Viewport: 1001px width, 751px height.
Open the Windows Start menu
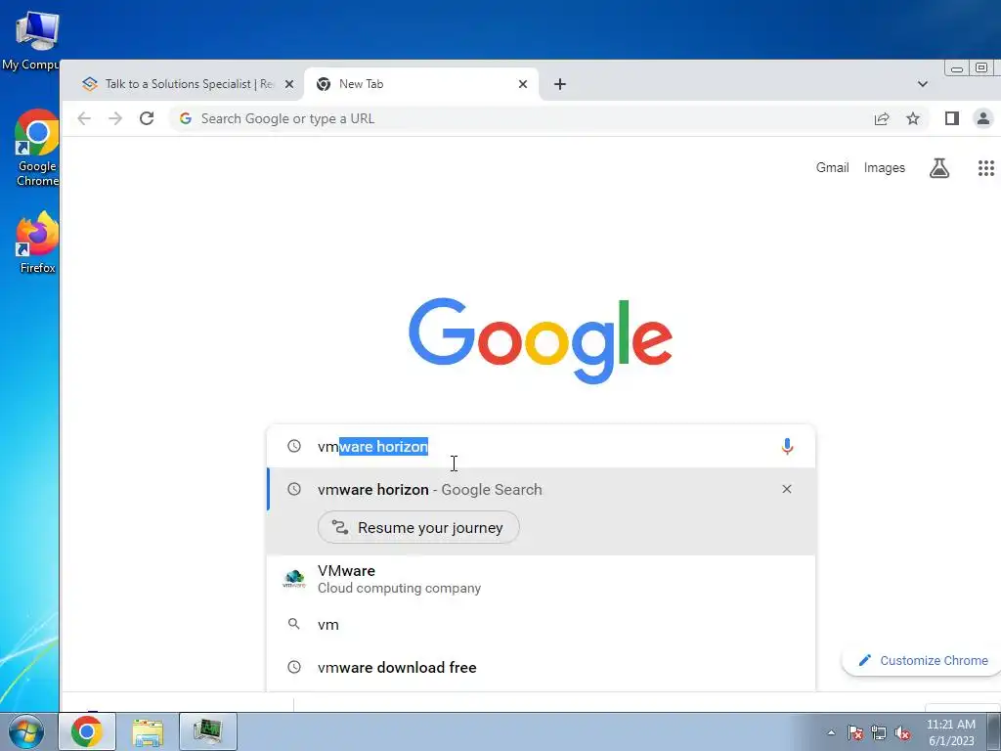[26, 731]
